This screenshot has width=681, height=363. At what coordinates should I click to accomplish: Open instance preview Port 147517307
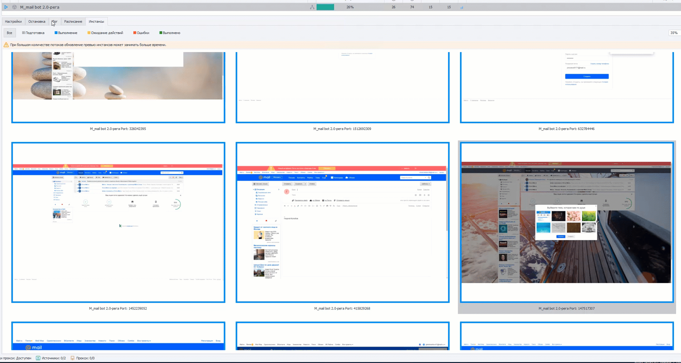coord(567,222)
